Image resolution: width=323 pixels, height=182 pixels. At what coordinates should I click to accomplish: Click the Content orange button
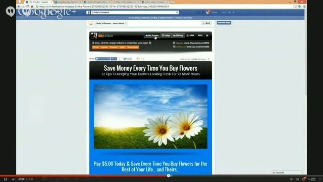(x=113, y=47)
